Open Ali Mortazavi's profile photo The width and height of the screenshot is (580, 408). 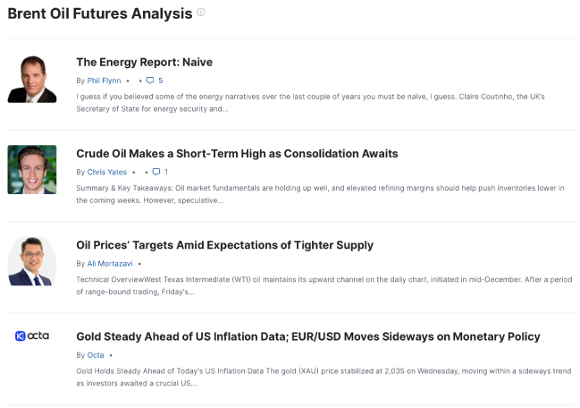32,261
